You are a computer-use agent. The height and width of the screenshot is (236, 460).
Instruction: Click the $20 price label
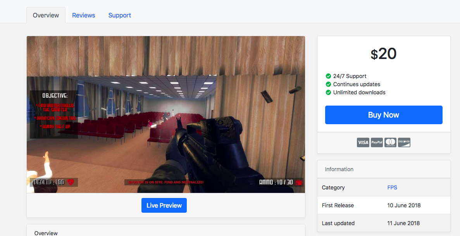tap(383, 54)
